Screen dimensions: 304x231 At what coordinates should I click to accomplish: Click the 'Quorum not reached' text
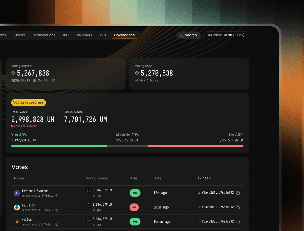pos(24,126)
